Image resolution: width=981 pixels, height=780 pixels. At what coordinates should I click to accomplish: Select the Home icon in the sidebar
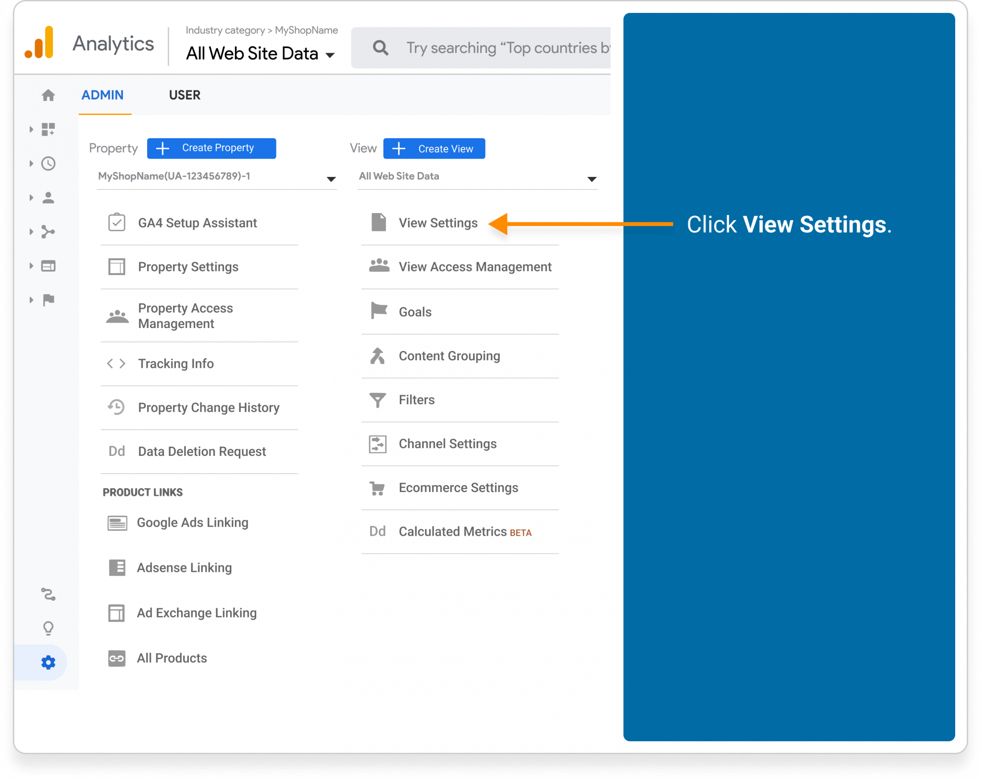pos(48,95)
